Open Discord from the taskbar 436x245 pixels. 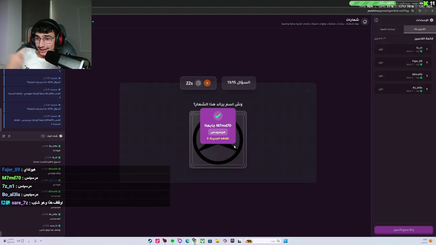(180, 241)
